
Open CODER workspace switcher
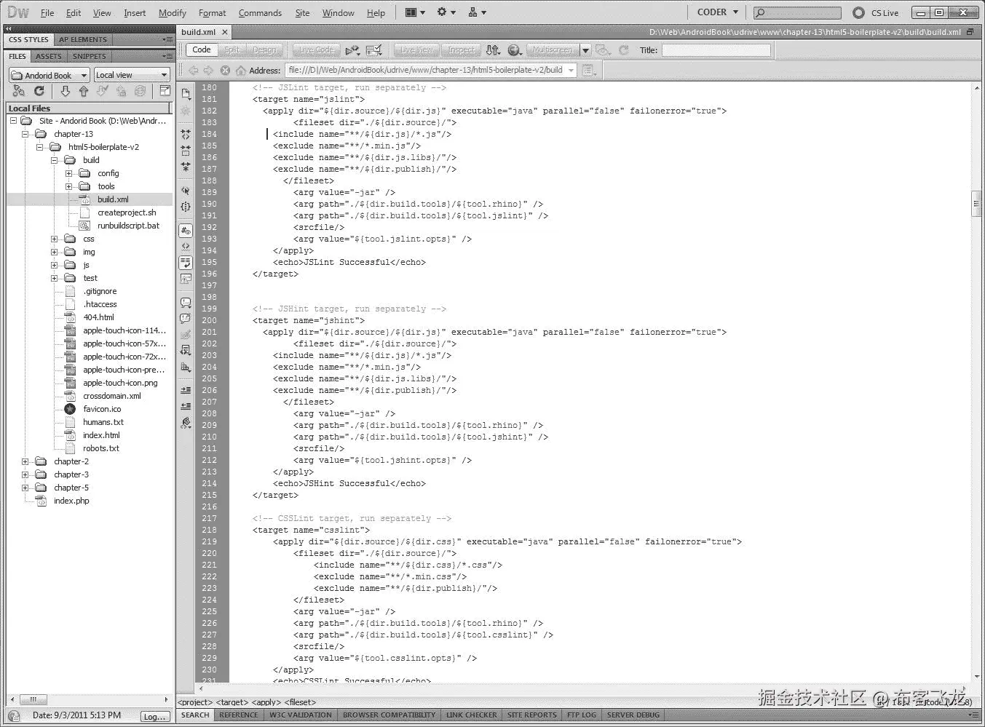coord(718,12)
